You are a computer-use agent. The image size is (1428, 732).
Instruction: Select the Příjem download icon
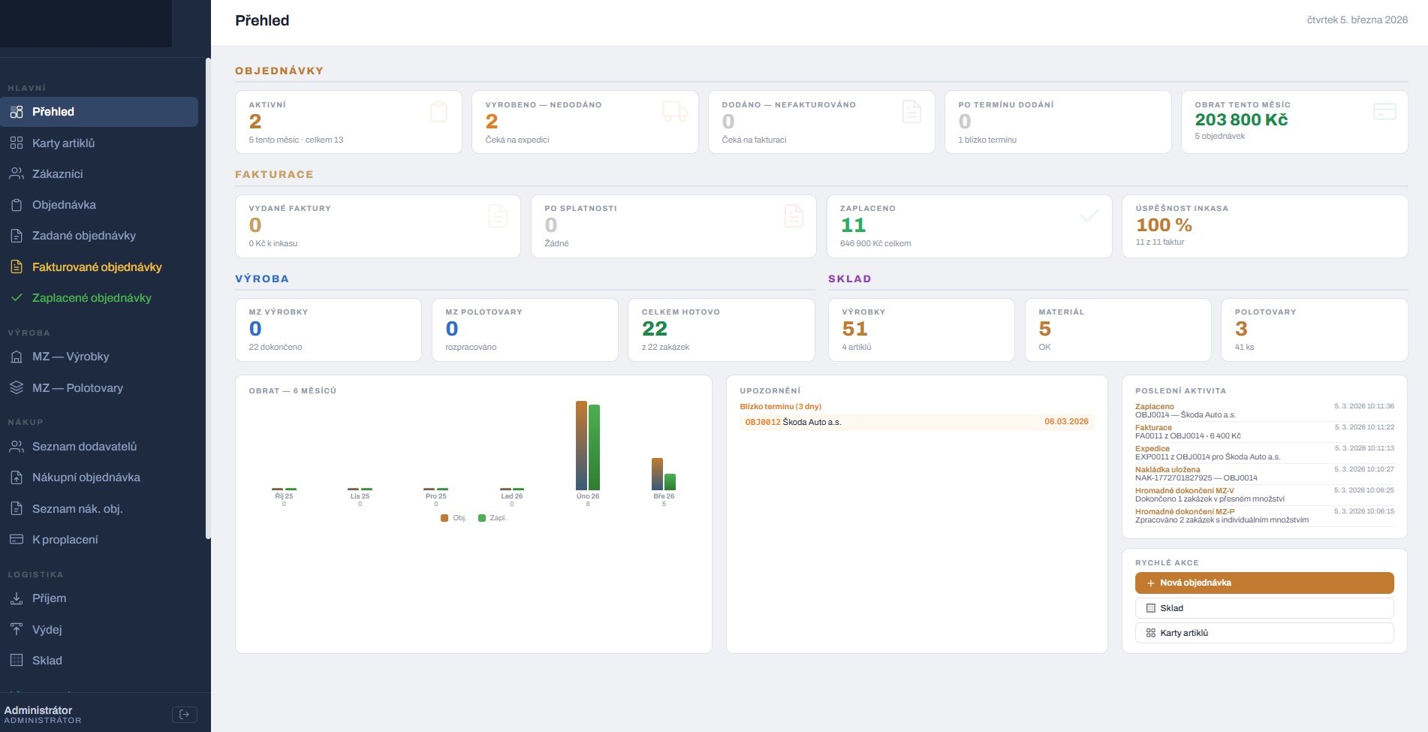pyautogui.click(x=16, y=598)
